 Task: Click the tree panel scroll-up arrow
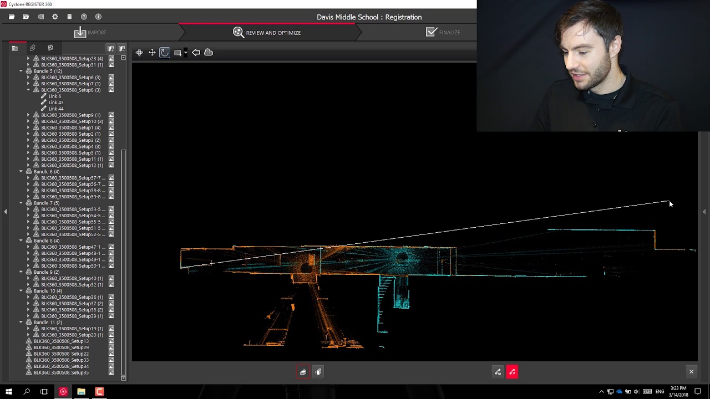click(123, 58)
